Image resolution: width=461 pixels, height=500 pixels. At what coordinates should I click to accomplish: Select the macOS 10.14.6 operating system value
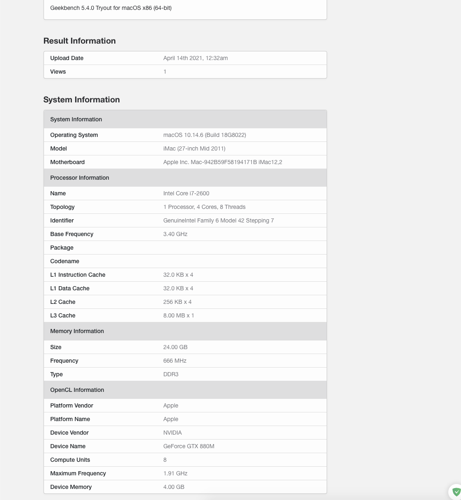205,135
